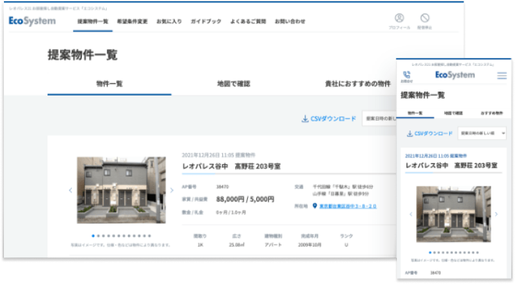Tap the phone お問合せ icon in mobile header
This screenshot has width=515, height=284.
(406, 76)
